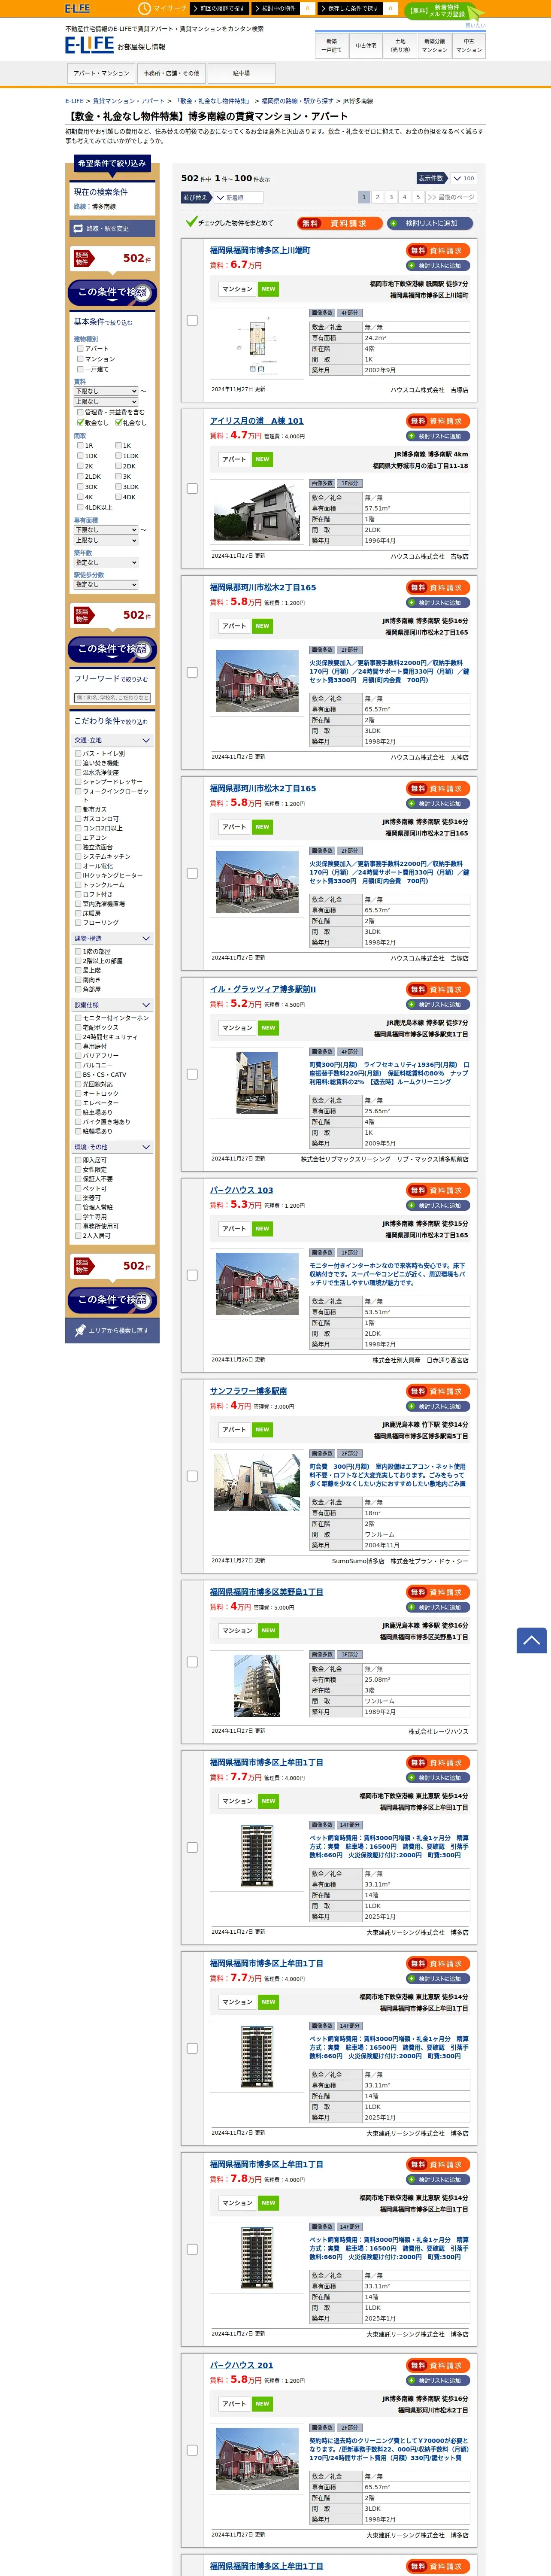Select checkbox for アイリス月の浦 A棟 listing
The height and width of the screenshot is (2576, 551).
pyautogui.click(x=192, y=489)
